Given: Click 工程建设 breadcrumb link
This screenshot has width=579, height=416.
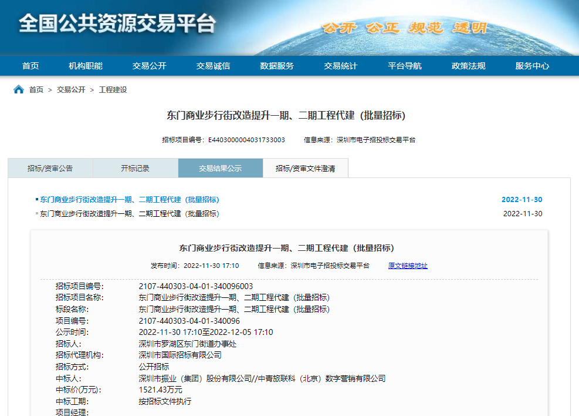Looking at the screenshot, I should (x=113, y=90).
